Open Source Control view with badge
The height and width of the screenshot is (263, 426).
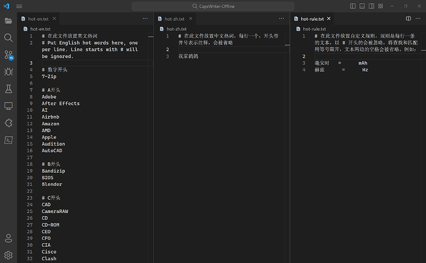click(9, 55)
